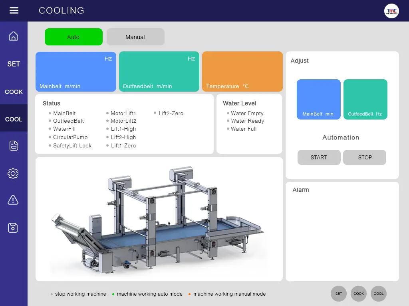Adjust the MainBelt min value tile
This screenshot has width=409, height=306.
click(x=318, y=99)
